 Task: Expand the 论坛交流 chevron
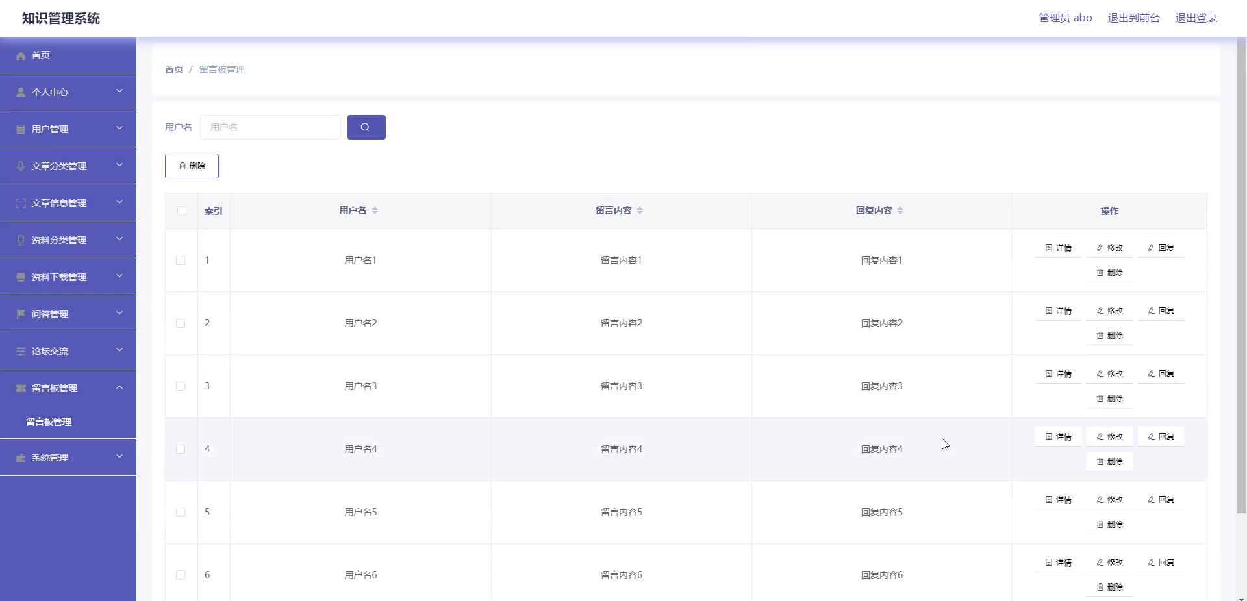click(120, 350)
